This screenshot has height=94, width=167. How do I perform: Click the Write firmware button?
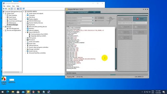pos(140,27)
